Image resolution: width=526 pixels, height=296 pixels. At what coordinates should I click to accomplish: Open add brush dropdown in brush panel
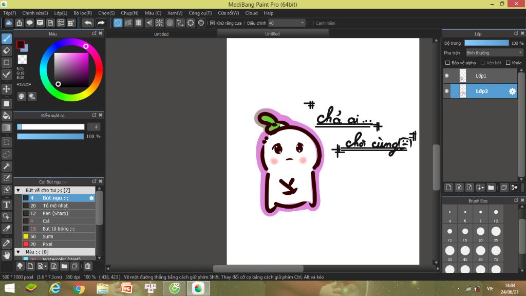pos(42,266)
